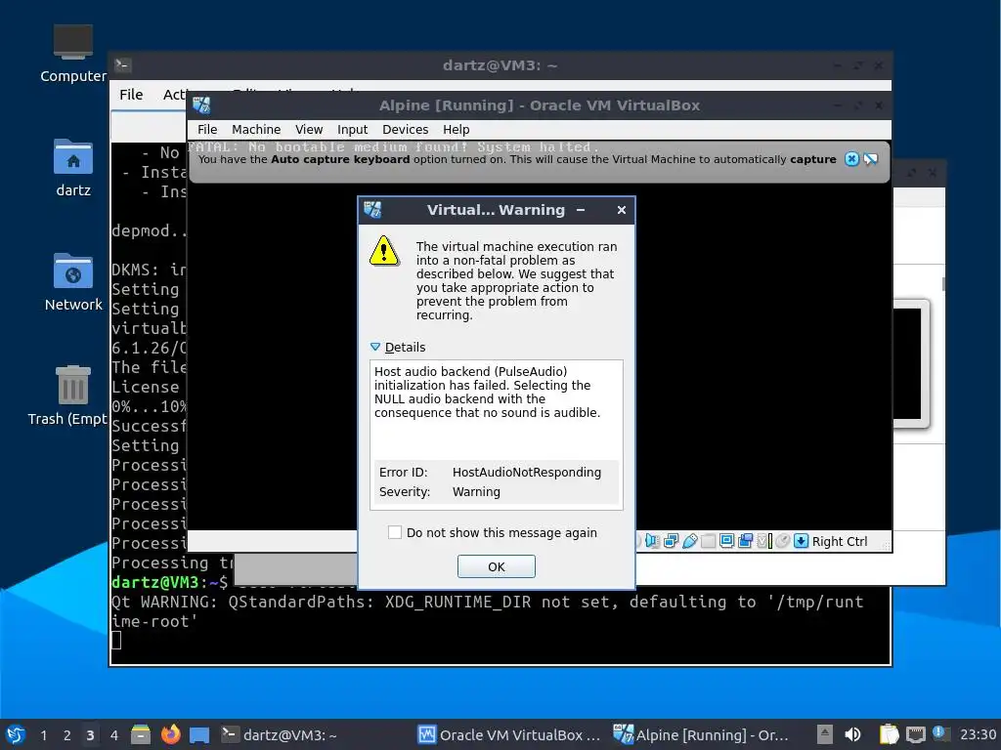Enable 'Do not show this message again' checkbox
Image resolution: width=1001 pixels, height=750 pixels.
pos(395,532)
